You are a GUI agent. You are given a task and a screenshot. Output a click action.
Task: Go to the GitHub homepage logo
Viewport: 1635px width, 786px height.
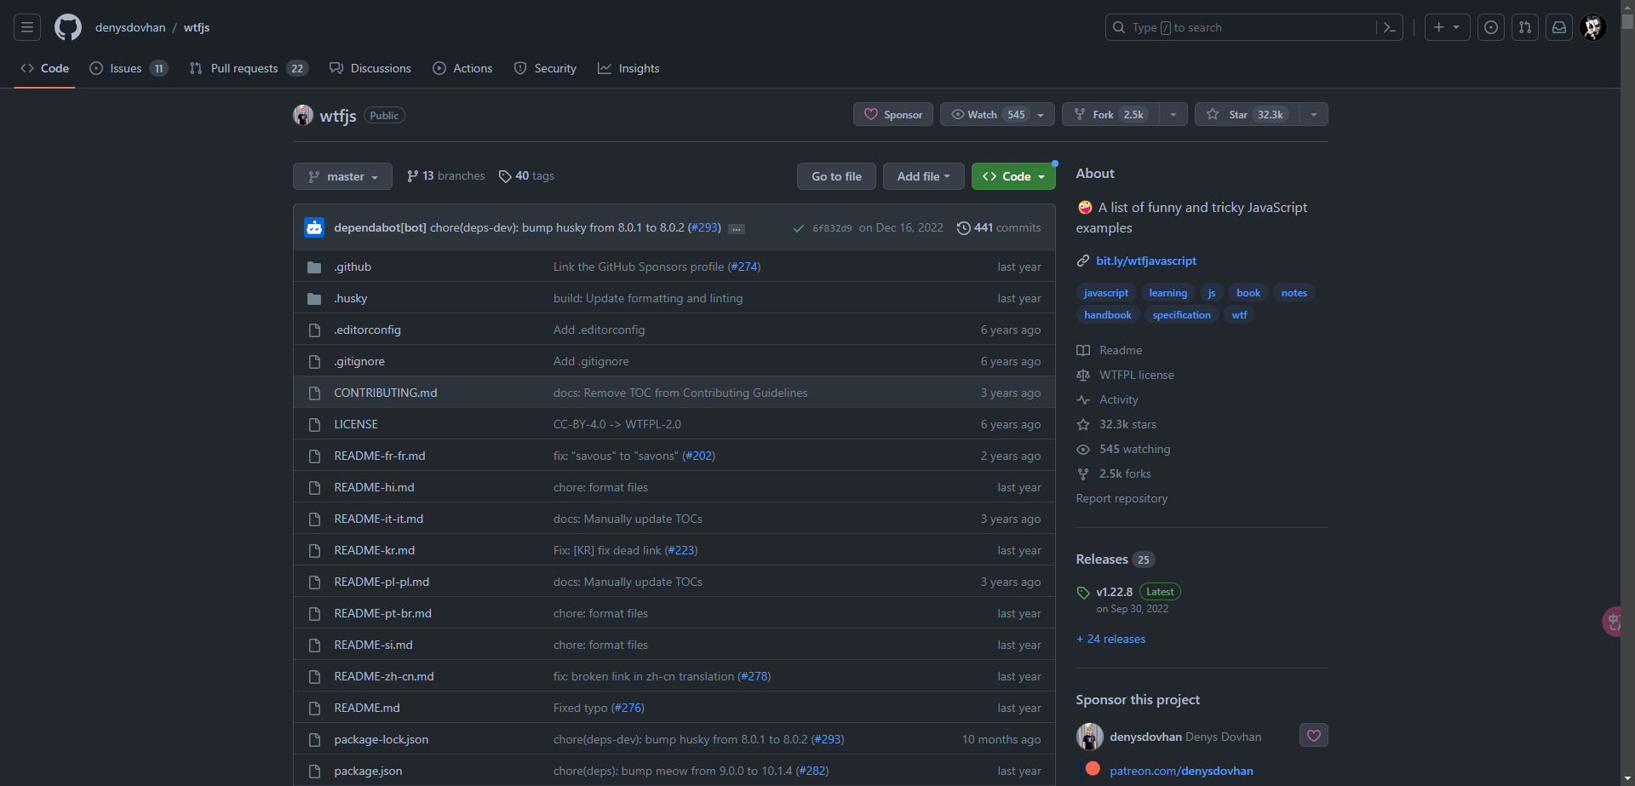pyautogui.click(x=68, y=27)
